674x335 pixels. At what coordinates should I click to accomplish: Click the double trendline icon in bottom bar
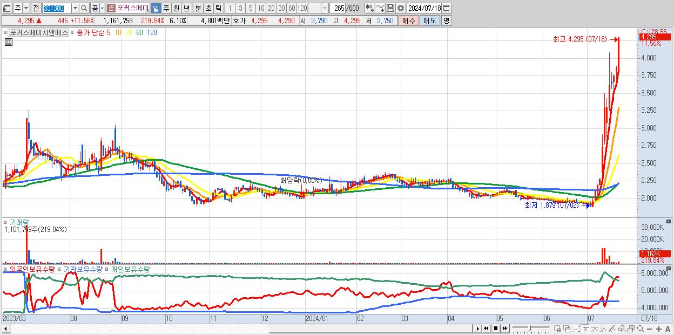tap(613, 329)
